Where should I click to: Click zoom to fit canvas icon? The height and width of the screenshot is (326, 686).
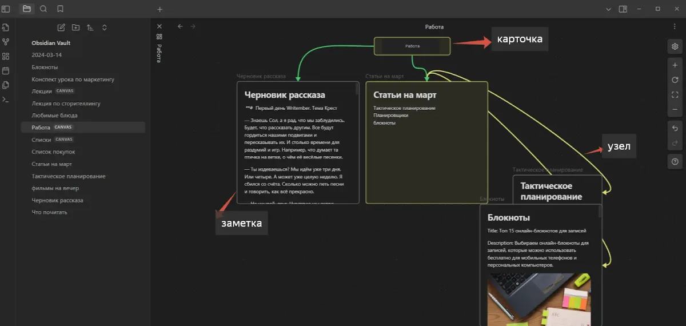[x=675, y=94]
